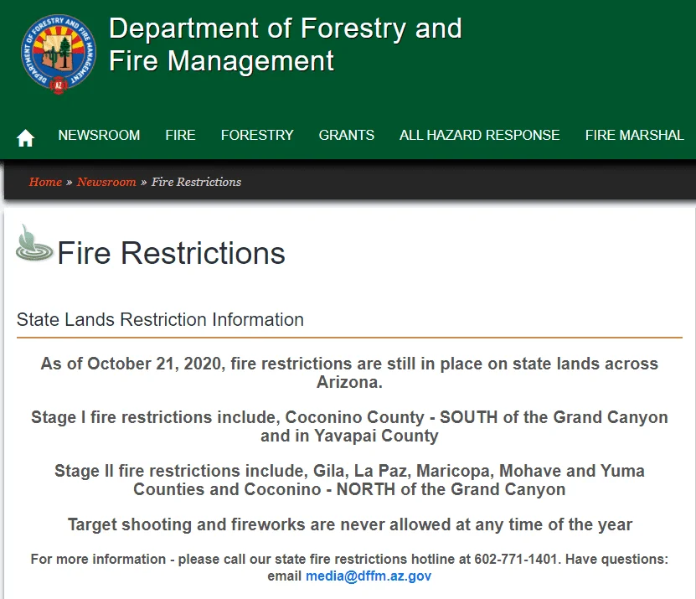Open the Grants navigation item
This screenshot has width=696, height=599.
[x=346, y=135]
